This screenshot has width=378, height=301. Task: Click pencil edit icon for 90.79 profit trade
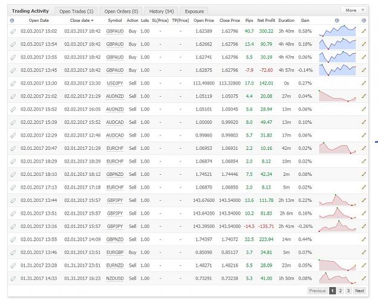pyautogui.click(x=363, y=44)
